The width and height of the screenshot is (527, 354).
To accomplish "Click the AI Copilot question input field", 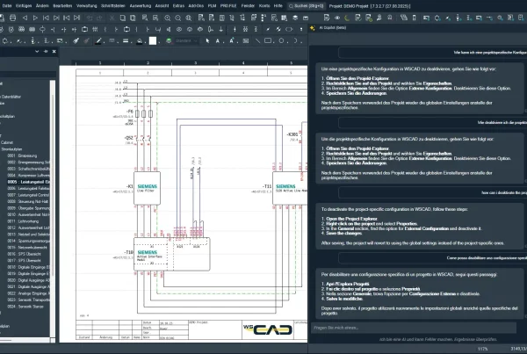I will [414, 328].
